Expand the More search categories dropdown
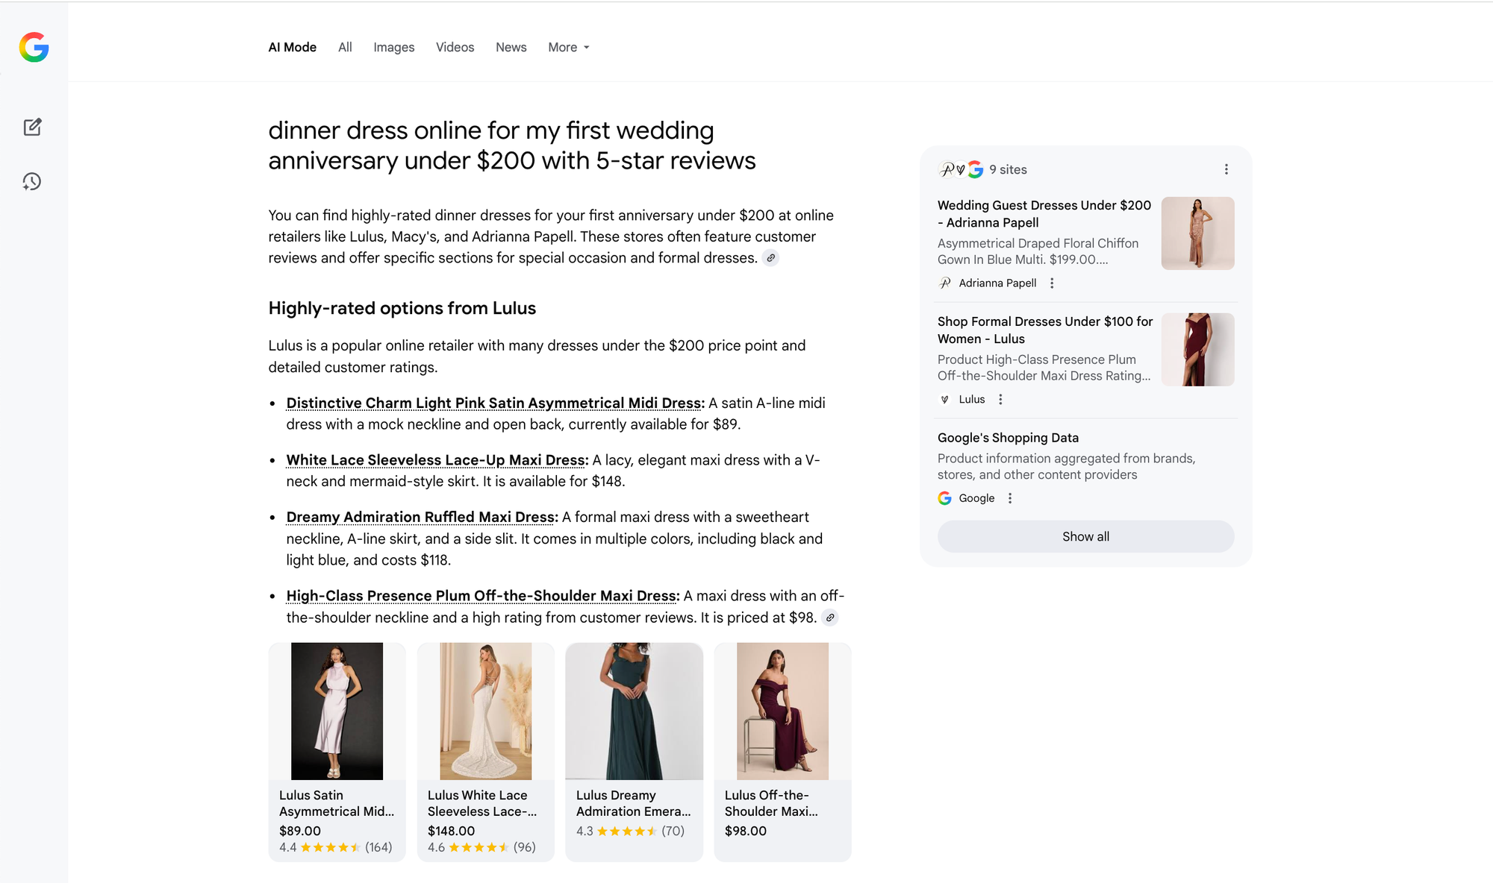1493x883 pixels. click(568, 47)
